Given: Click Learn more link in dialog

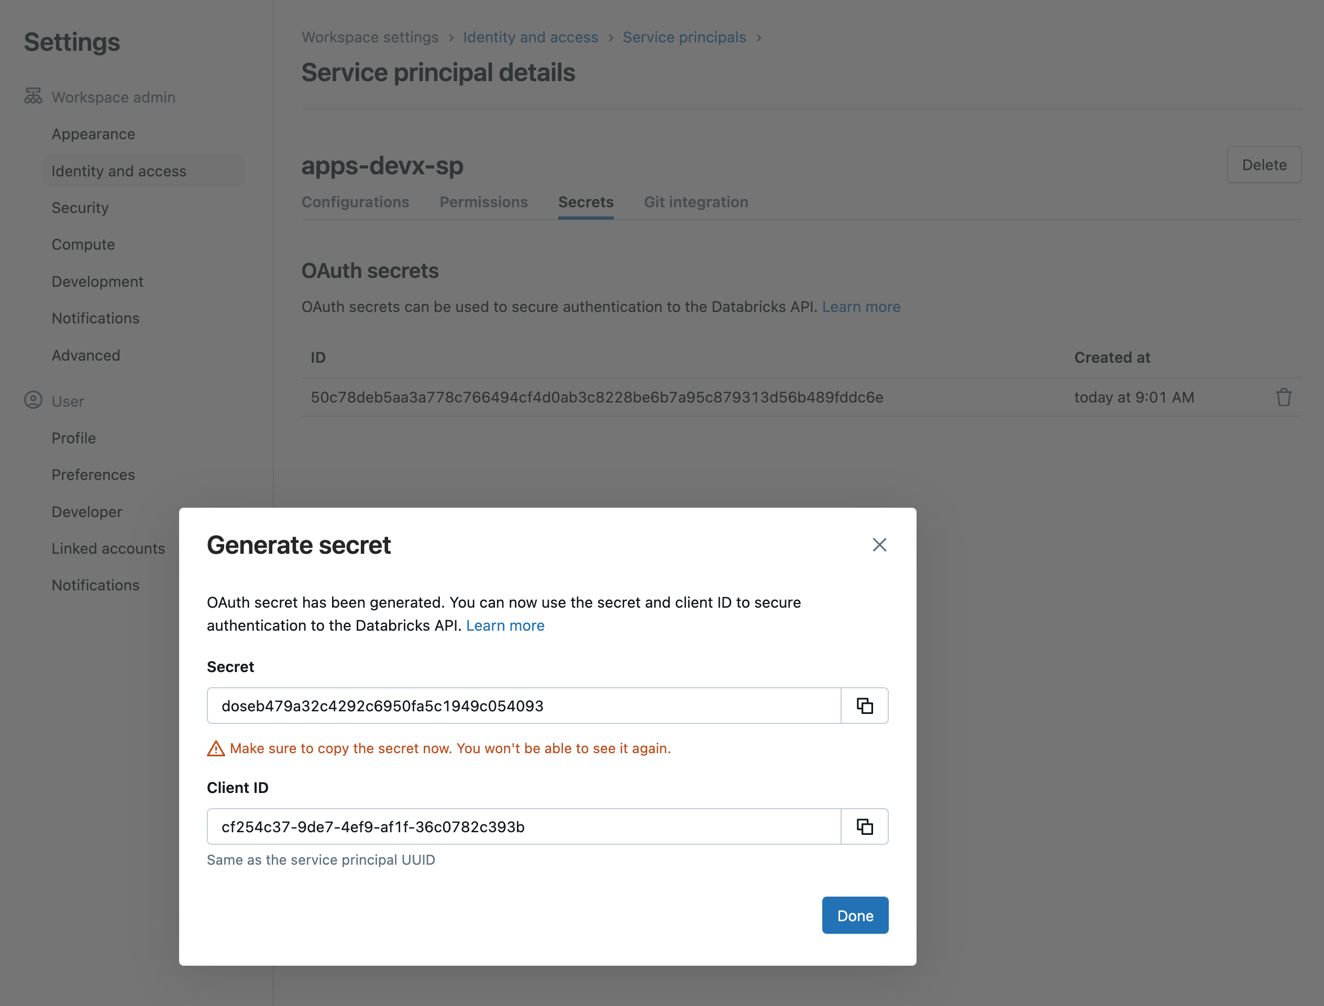Looking at the screenshot, I should 504,624.
